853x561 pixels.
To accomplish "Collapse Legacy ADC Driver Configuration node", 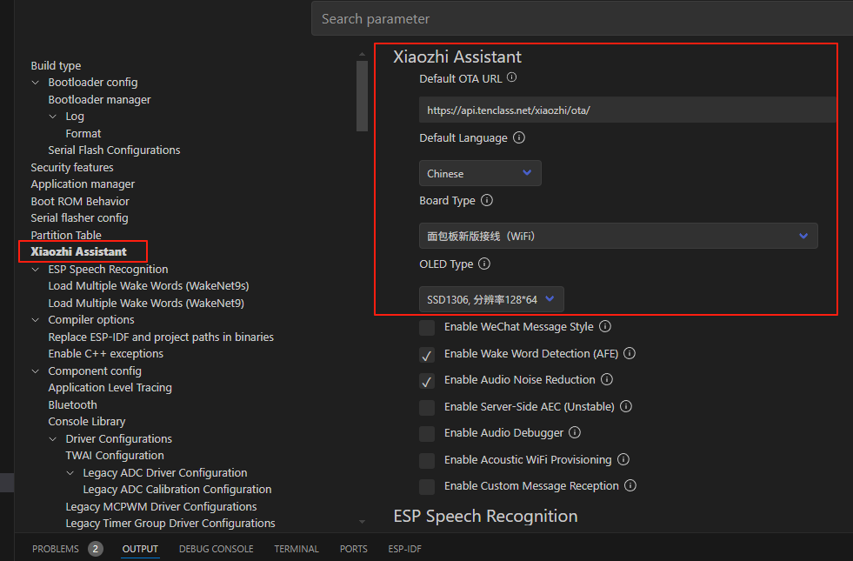I will coord(70,473).
